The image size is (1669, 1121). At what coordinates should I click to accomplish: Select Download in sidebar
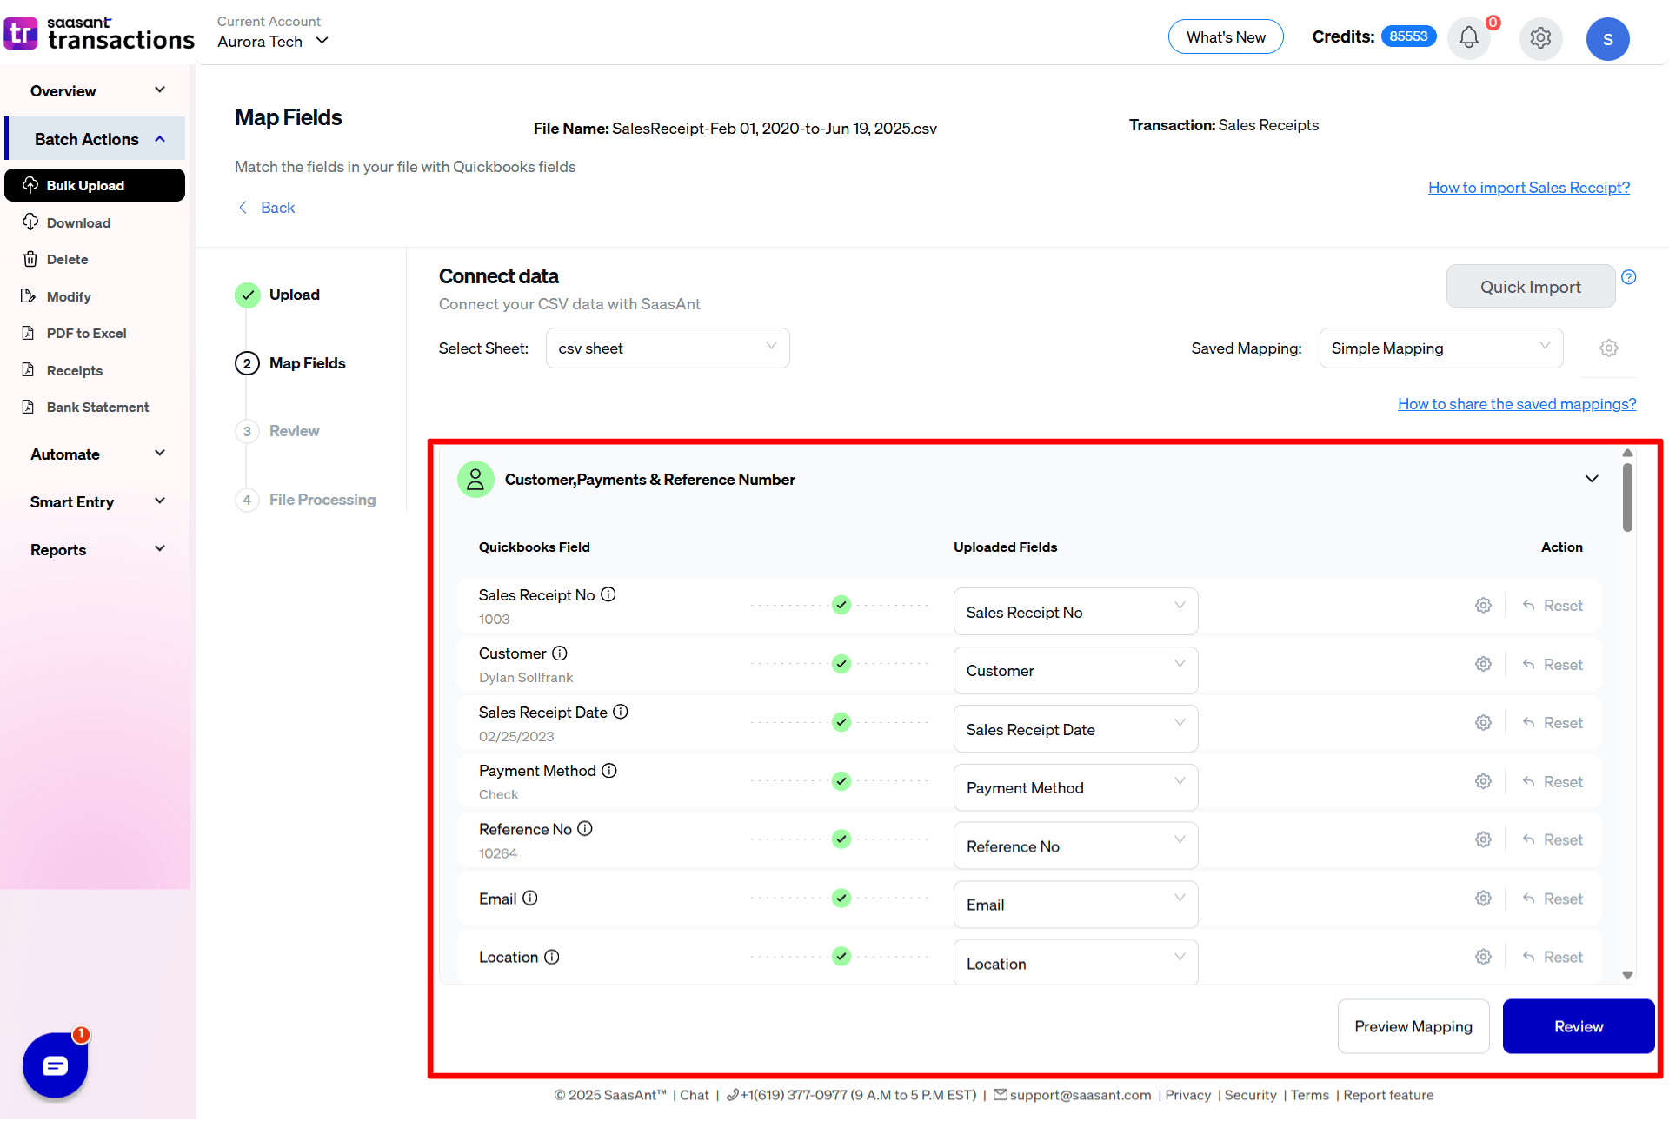click(78, 222)
